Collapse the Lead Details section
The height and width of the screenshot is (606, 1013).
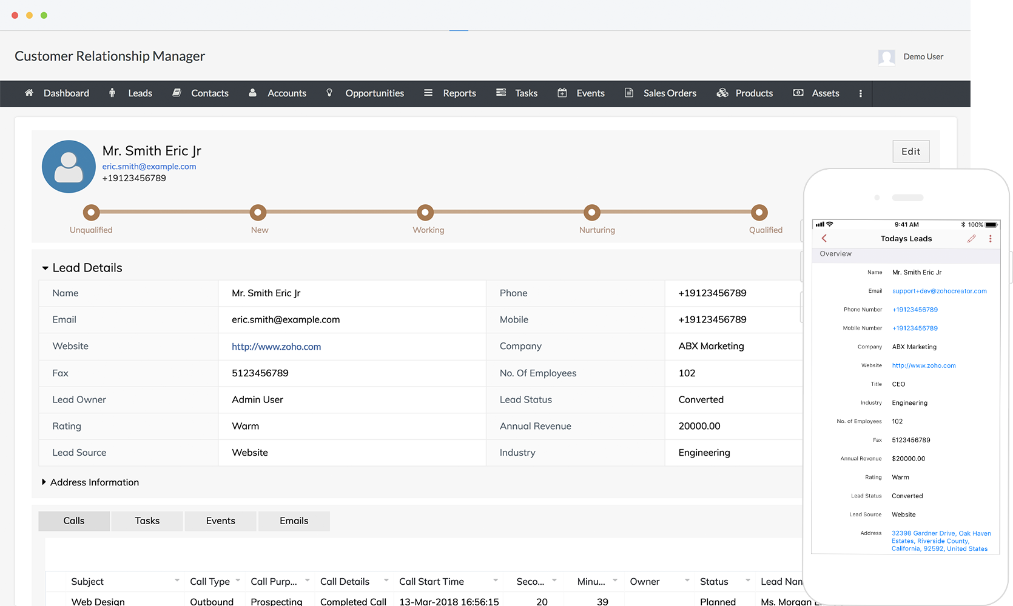(x=45, y=268)
